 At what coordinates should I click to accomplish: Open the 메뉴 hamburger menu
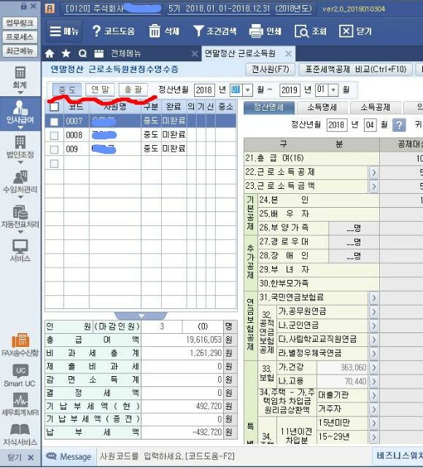click(x=64, y=31)
